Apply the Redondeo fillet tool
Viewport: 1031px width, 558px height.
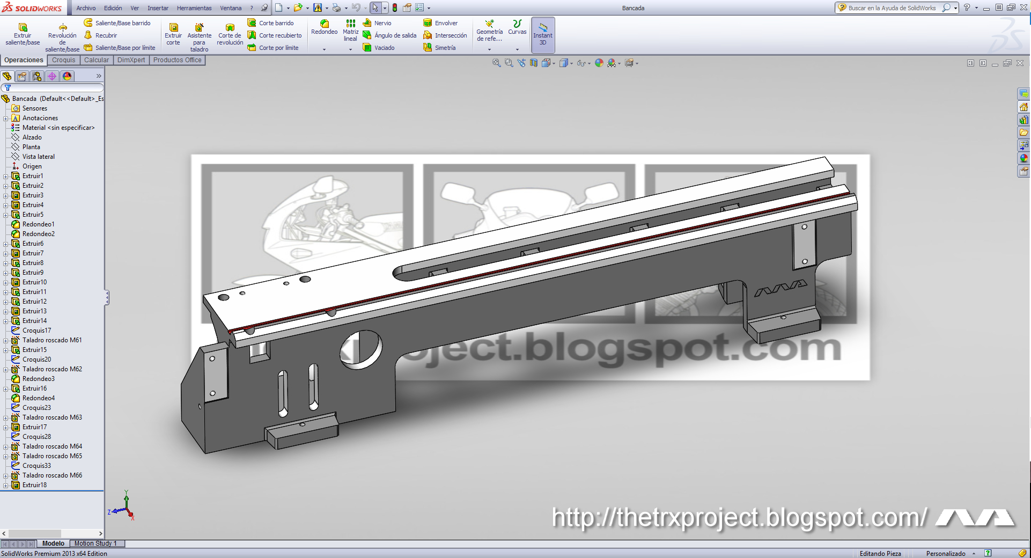pos(325,27)
